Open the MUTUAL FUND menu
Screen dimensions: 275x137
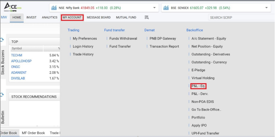pyautogui.click(x=126, y=17)
